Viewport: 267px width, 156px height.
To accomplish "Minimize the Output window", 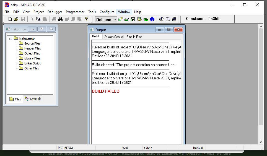I will point(159,30).
